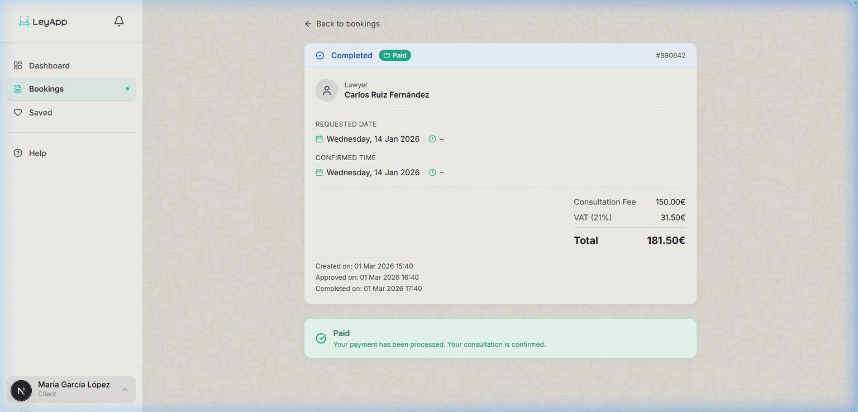Click the Completed status checkmark icon
The height and width of the screenshot is (412, 858).
click(320, 55)
